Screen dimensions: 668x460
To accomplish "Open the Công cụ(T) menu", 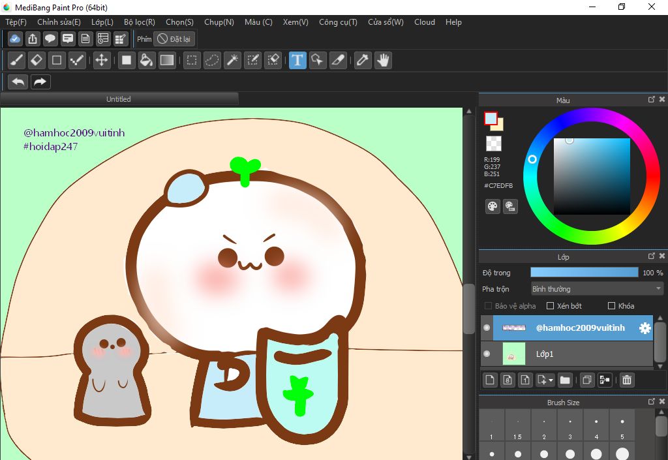I will pyautogui.click(x=339, y=22).
